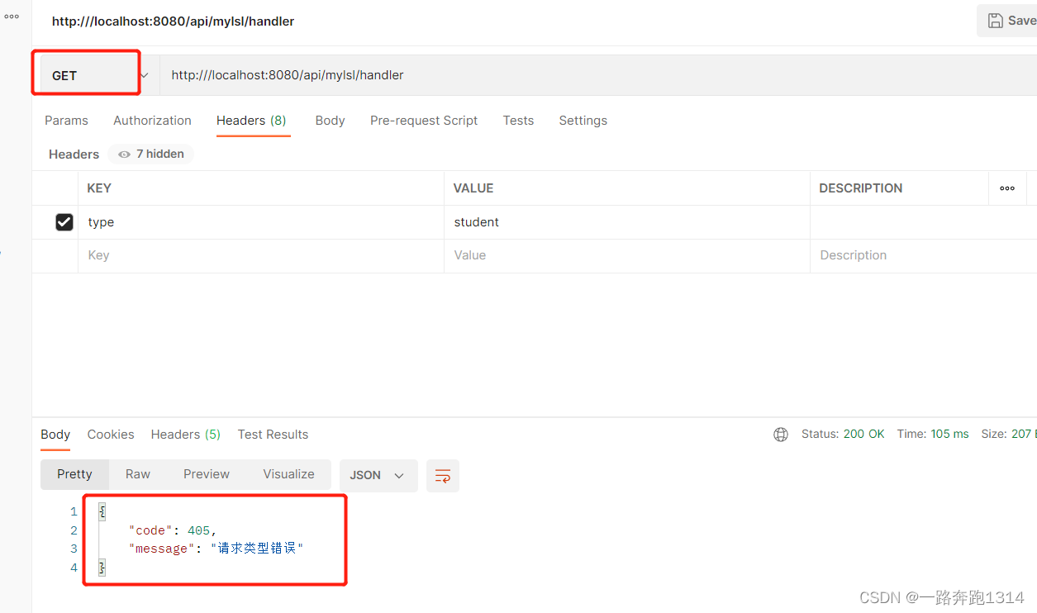The height and width of the screenshot is (613, 1037).
Task: Select the Visualize response view
Action: (x=288, y=474)
